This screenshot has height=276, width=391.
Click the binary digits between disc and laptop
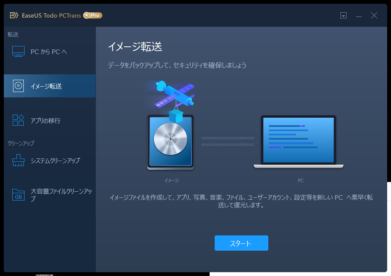point(228,141)
